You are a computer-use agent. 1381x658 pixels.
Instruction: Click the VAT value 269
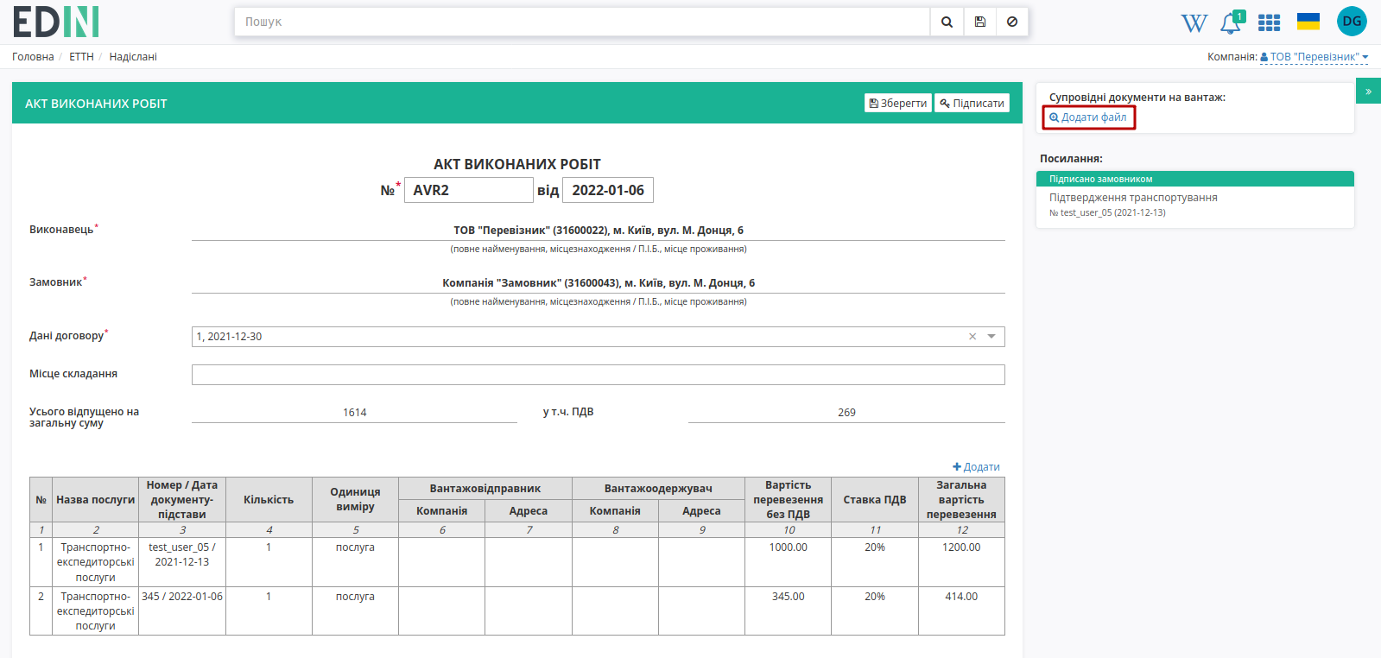tap(846, 413)
